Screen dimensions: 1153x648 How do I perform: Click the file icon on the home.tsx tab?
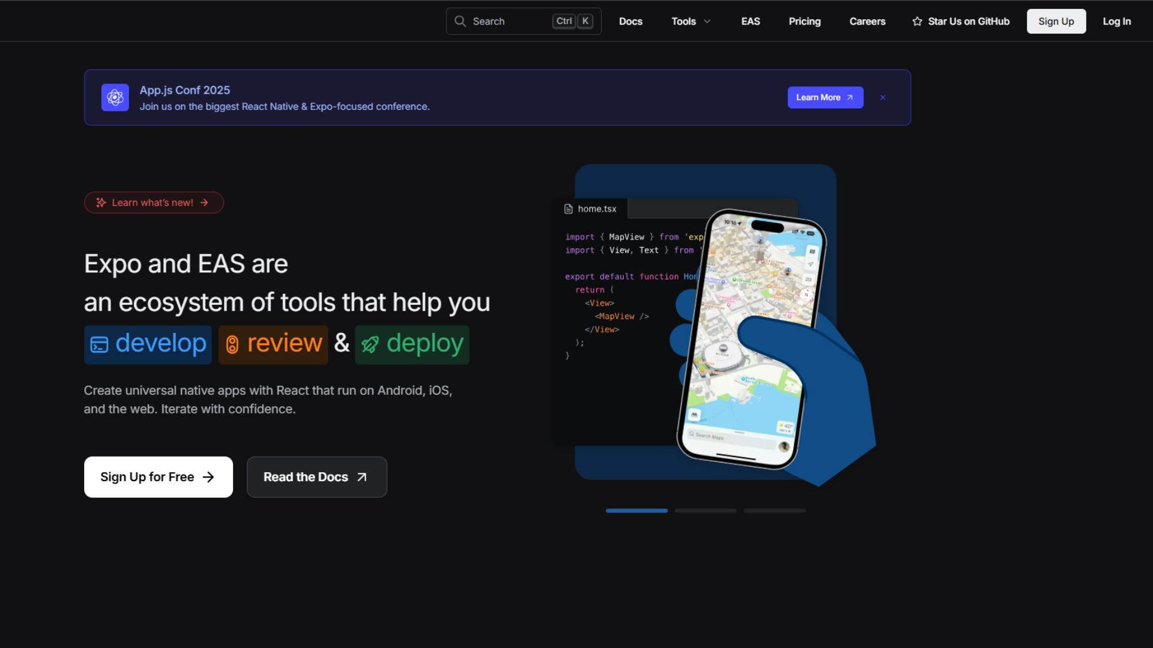569,209
